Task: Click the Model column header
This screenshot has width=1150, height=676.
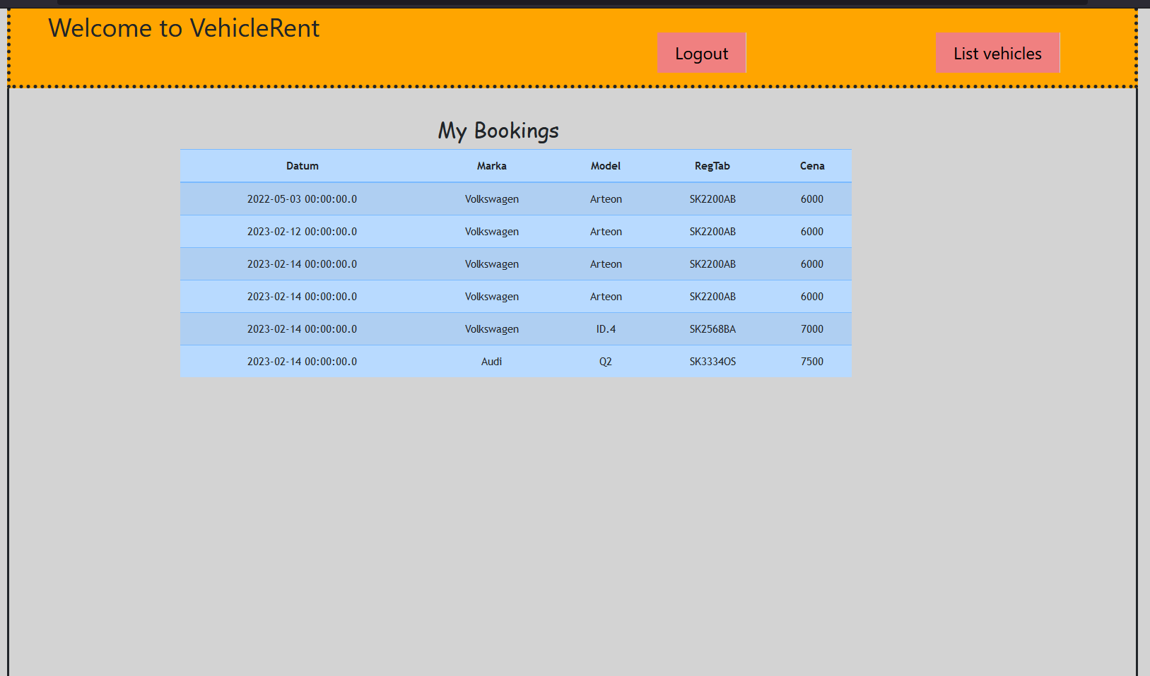Action: click(x=606, y=166)
